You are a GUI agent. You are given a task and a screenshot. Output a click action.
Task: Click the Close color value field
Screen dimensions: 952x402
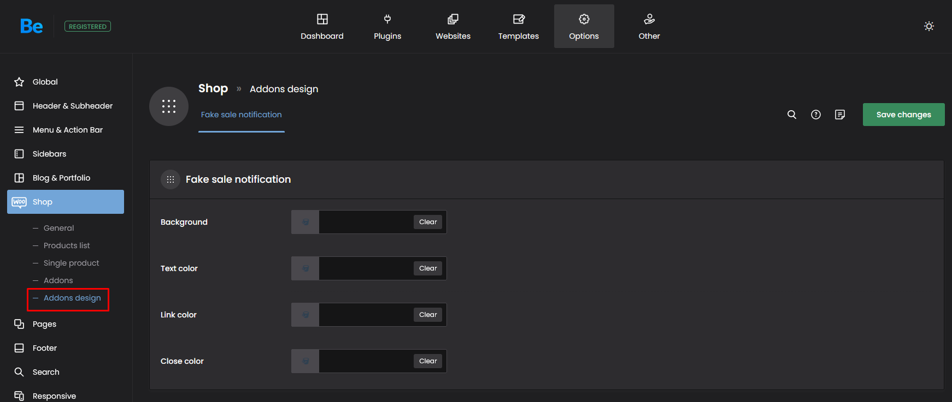pyautogui.click(x=366, y=361)
